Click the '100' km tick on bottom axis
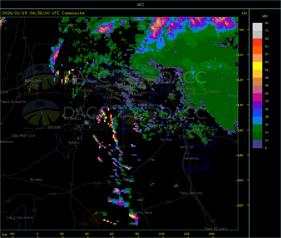This screenshot has height=238, width=281. click(162, 234)
